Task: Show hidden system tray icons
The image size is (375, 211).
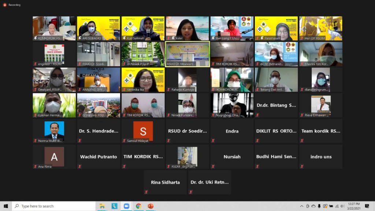Action: [302, 206]
